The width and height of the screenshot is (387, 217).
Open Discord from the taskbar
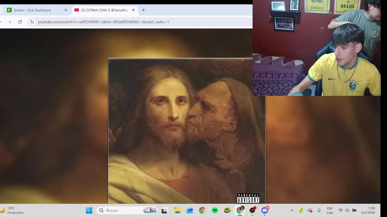click(265, 210)
